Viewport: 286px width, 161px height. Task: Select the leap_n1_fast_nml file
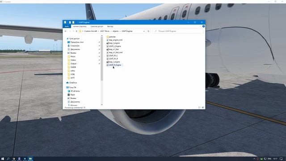tap(114, 52)
